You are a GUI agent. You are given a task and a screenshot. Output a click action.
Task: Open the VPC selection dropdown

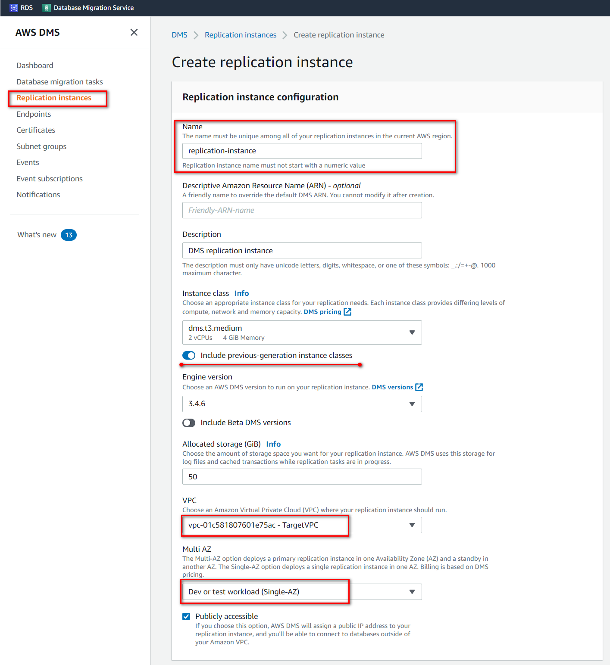click(x=302, y=525)
